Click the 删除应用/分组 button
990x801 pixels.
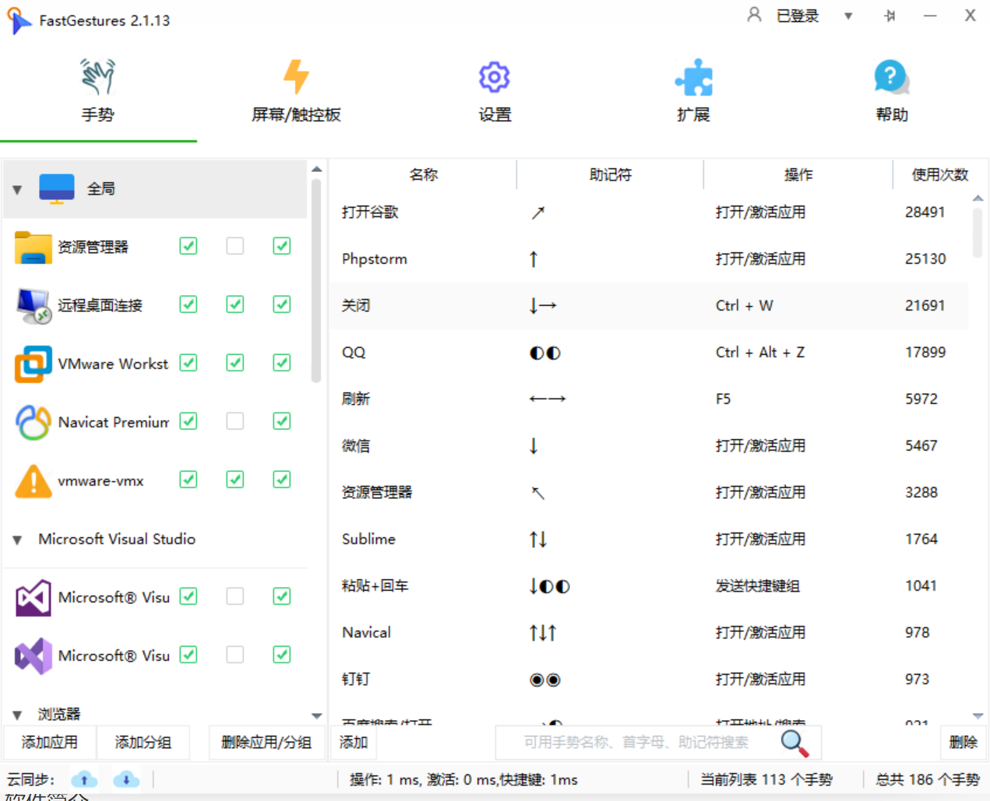[x=266, y=742]
